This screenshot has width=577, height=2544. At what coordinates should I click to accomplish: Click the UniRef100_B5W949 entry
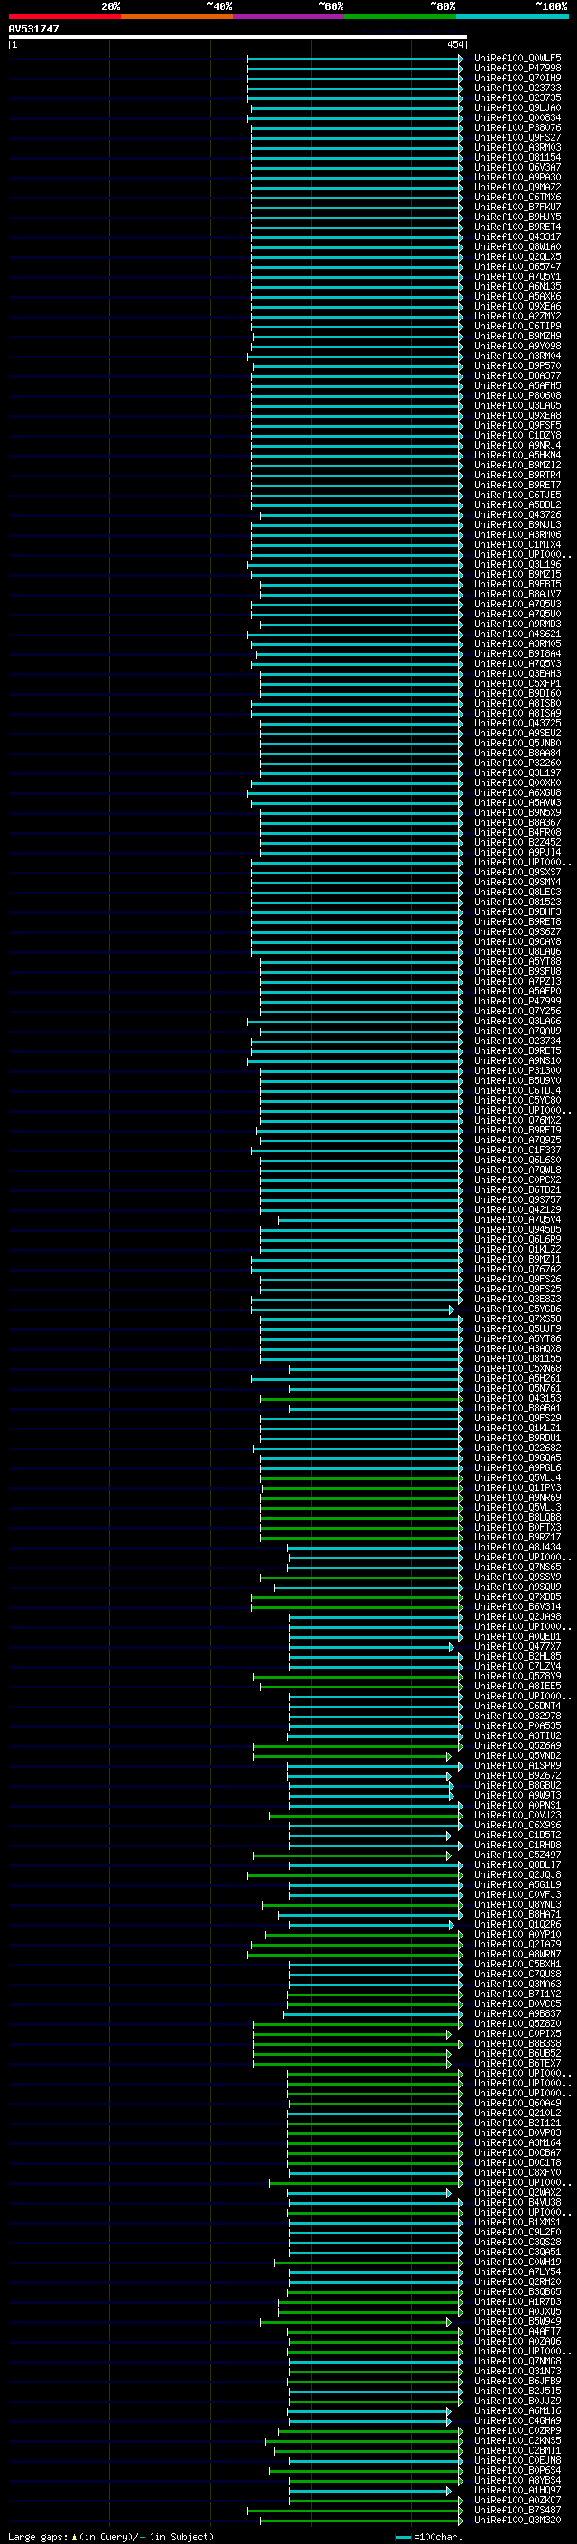pyautogui.click(x=517, y=2322)
